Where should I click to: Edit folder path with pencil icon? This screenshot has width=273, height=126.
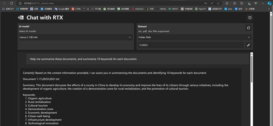(248, 45)
